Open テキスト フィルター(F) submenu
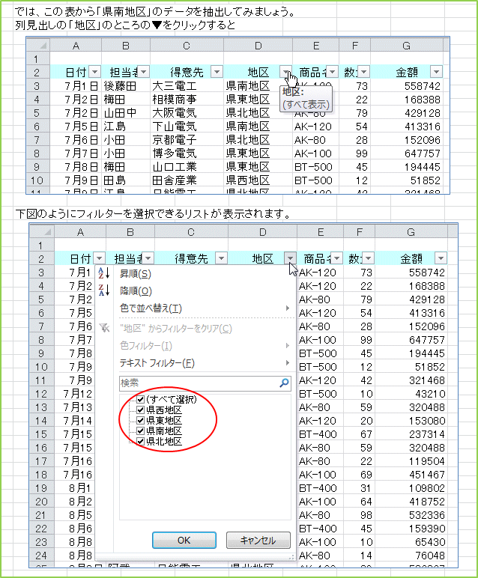 coord(205,362)
